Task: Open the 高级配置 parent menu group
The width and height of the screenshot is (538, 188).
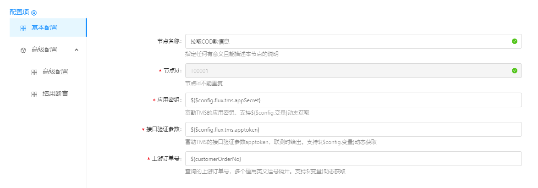Action: click(x=44, y=50)
